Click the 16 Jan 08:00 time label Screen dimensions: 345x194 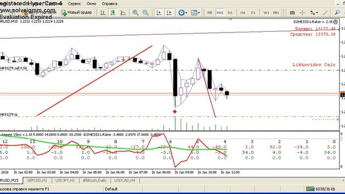pos(161,172)
